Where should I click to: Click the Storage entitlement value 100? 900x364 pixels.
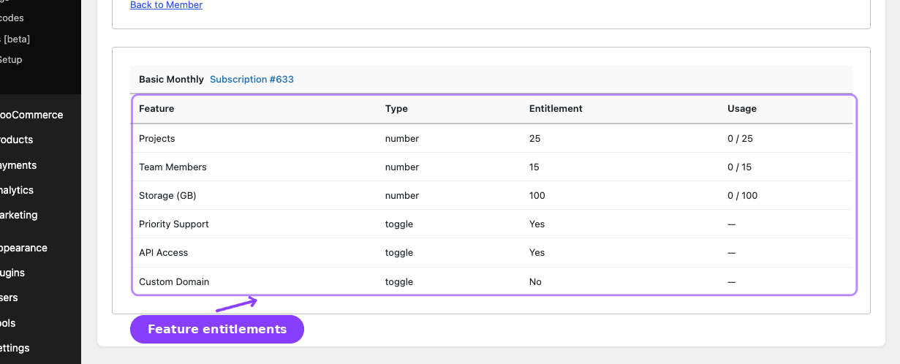click(x=537, y=195)
